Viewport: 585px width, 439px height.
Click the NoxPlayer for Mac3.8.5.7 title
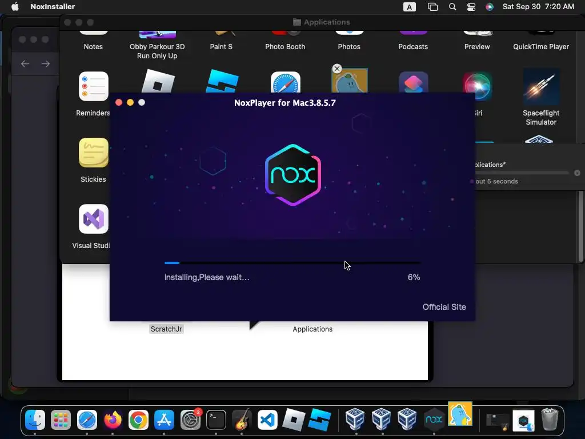285,103
